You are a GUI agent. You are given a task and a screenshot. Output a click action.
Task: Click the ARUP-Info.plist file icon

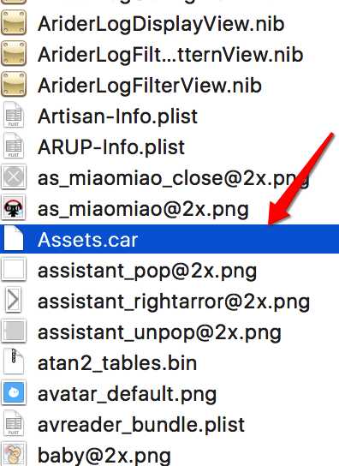(x=14, y=146)
